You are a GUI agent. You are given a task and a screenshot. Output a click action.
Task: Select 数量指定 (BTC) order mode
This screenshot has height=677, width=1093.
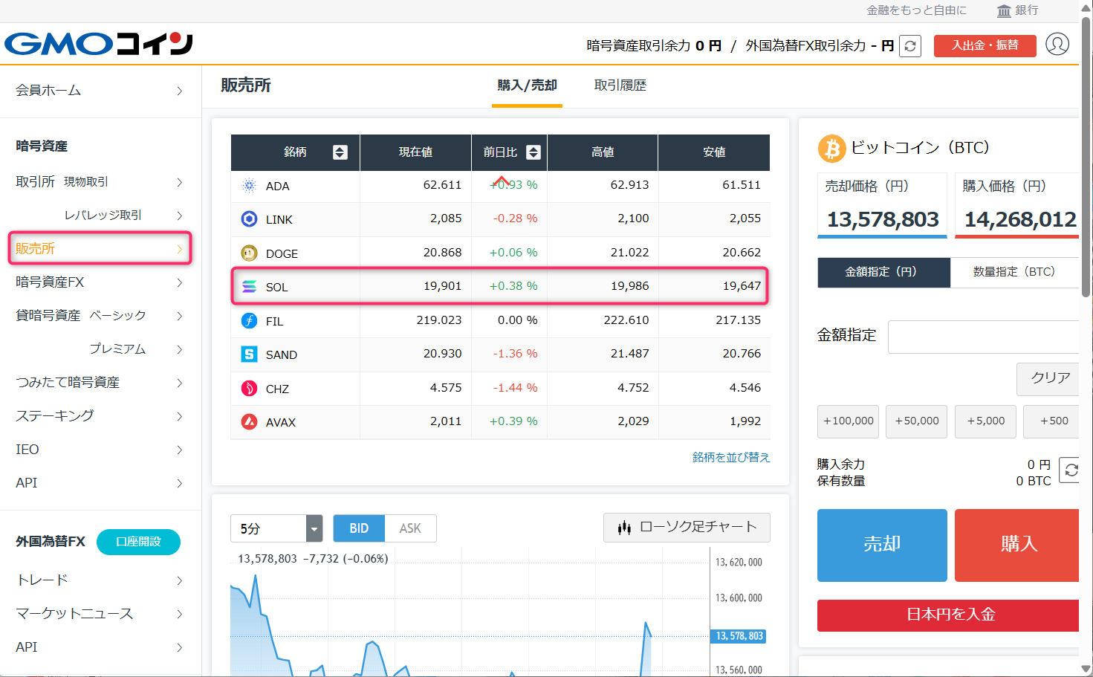[x=1013, y=272]
